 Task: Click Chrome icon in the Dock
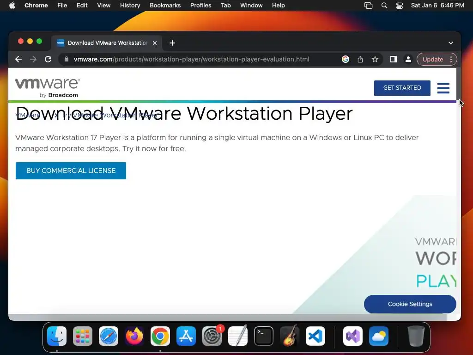(160, 336)
